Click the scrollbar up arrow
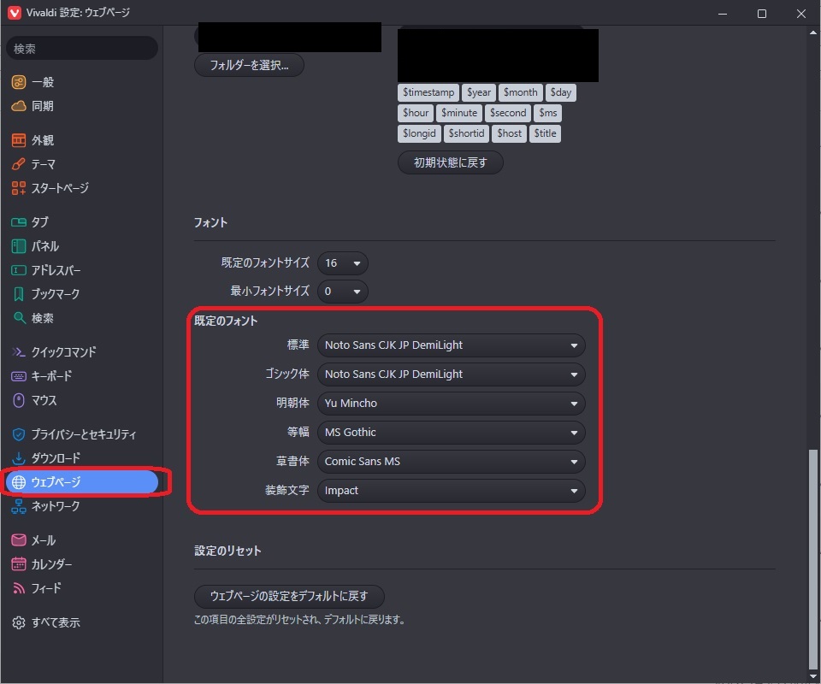821x684 pixels. click(x=813, y=32)
